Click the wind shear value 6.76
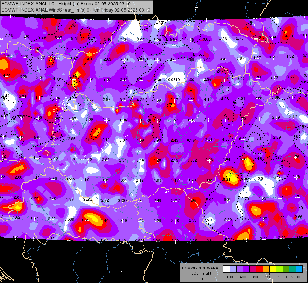Viewport: 308px width, 283px height. tap(56, 98)
